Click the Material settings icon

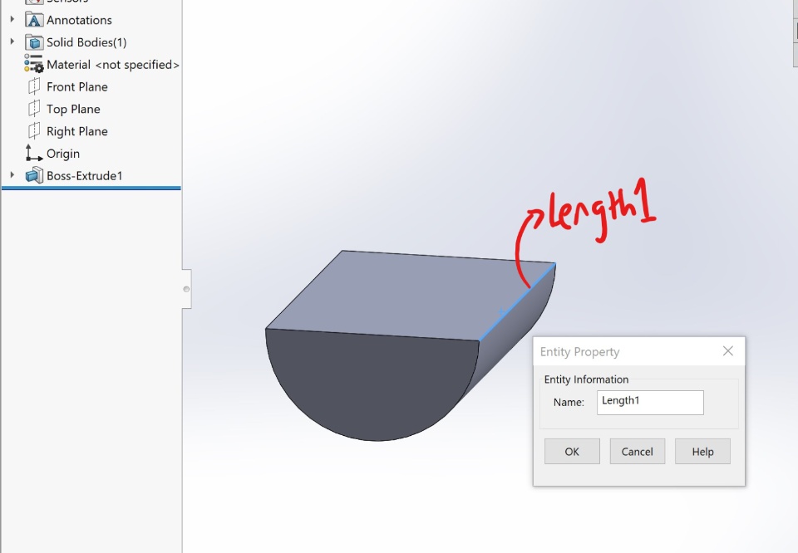click(x=33, y=65)
